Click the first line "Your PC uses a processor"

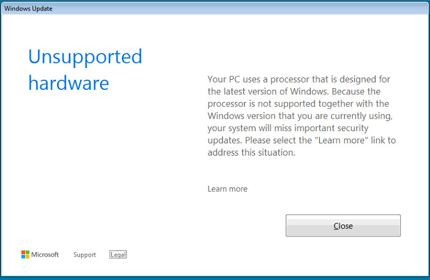[264, 79]
